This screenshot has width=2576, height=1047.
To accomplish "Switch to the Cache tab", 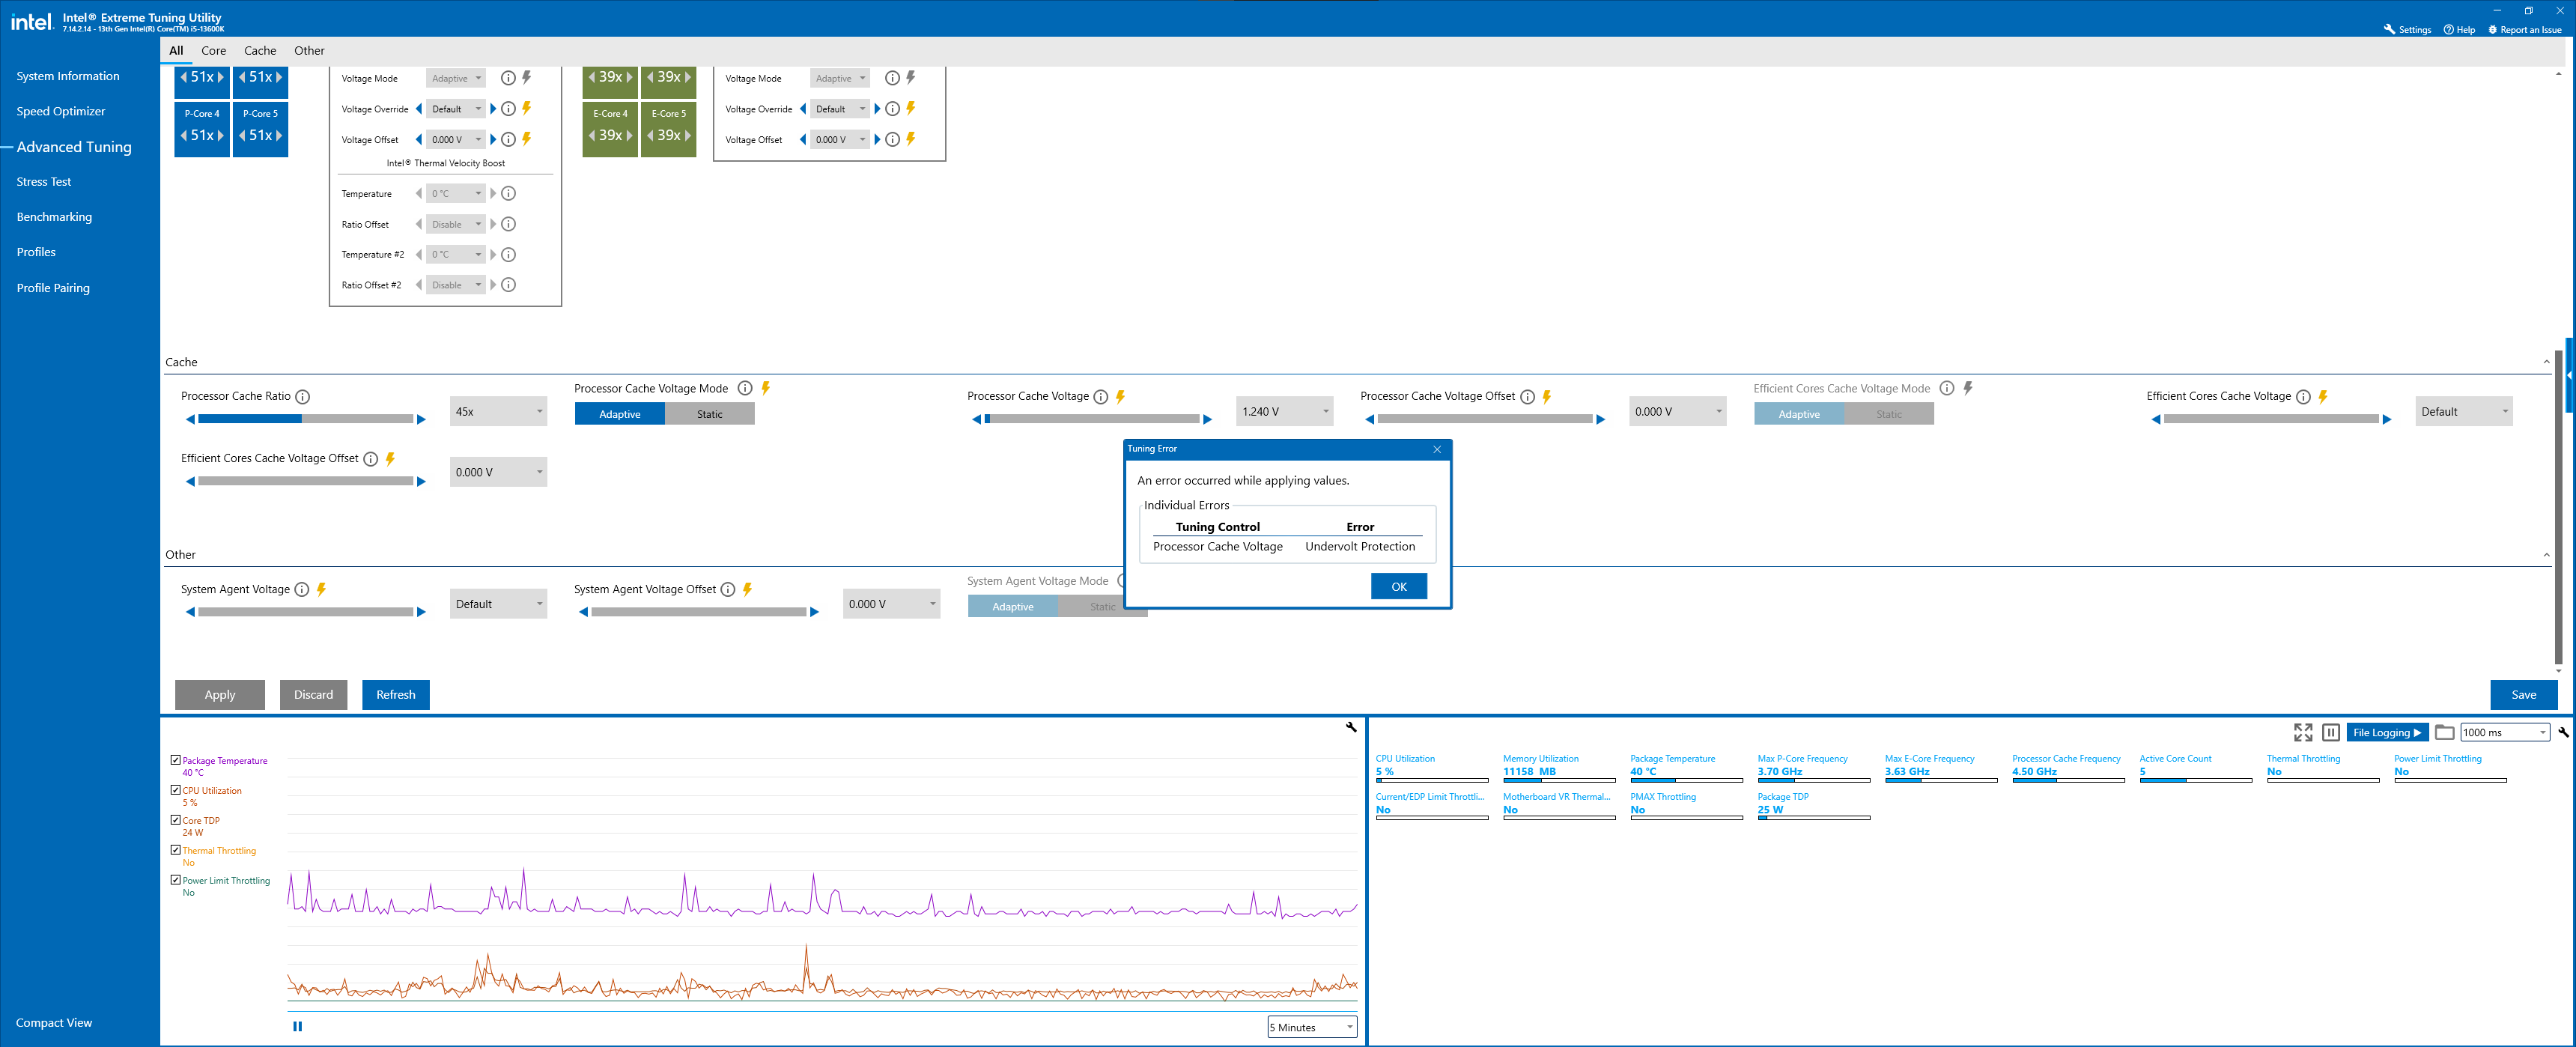I will pyautogui.click(x=260, y=51).
